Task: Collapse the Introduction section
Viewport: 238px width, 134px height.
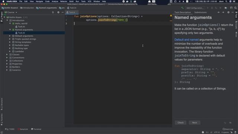Action: (7, 20)
